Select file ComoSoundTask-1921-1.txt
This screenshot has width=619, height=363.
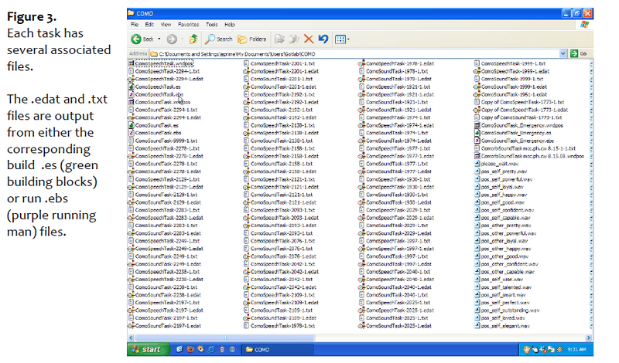click(393, 102)
